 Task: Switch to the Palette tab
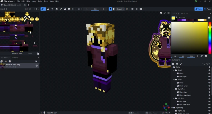[x=184, y=14]
